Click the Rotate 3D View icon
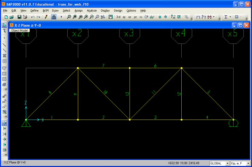 [146, 17]
